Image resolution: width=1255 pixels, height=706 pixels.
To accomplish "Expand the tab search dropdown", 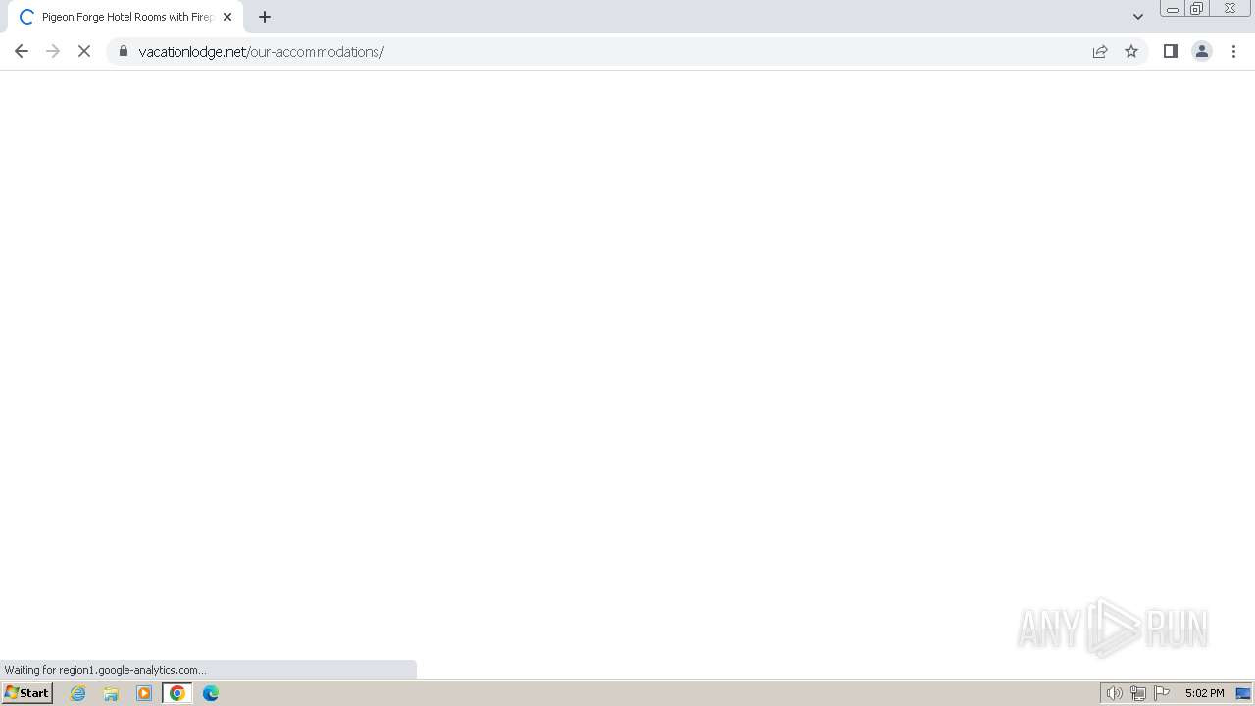I will [1138, 17].
